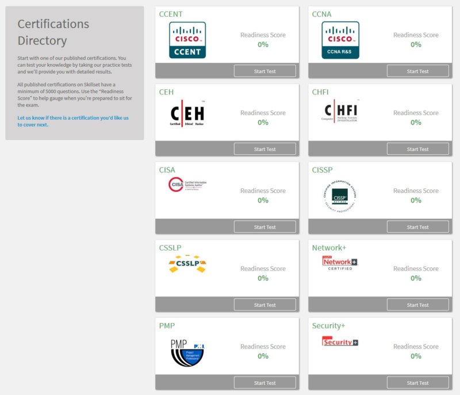460x395 pixels.
Task: Click the 'Readiness Score' label on Network+ card
Action: click(x=416, y=268)
